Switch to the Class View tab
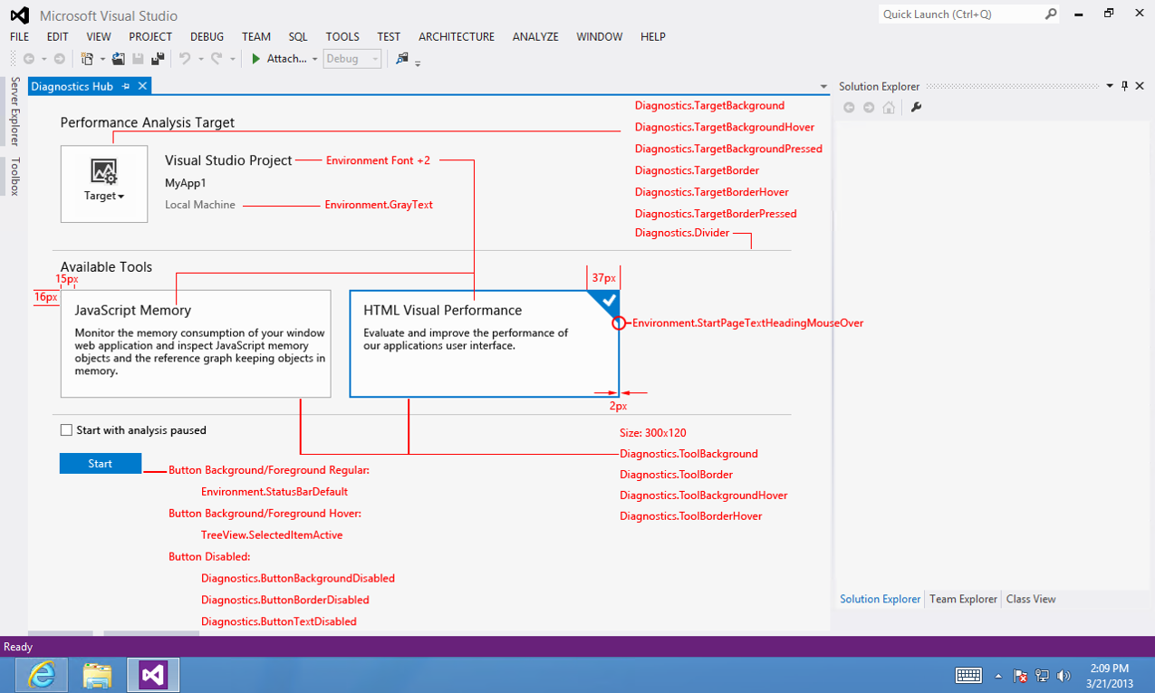The image size is (1155, 693). point(1031,599)
